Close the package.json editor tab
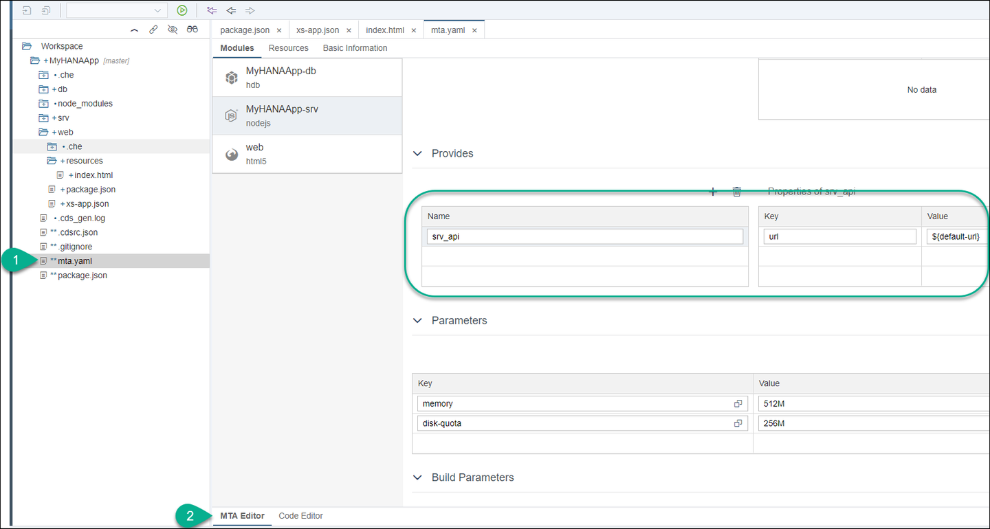This screenshot has height=529, width=990. pos(278,31)
